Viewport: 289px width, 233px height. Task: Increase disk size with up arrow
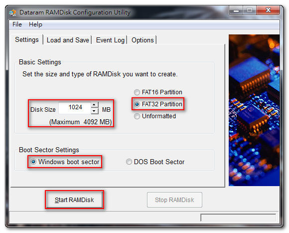pyautogui.click(x=94, y=105)
